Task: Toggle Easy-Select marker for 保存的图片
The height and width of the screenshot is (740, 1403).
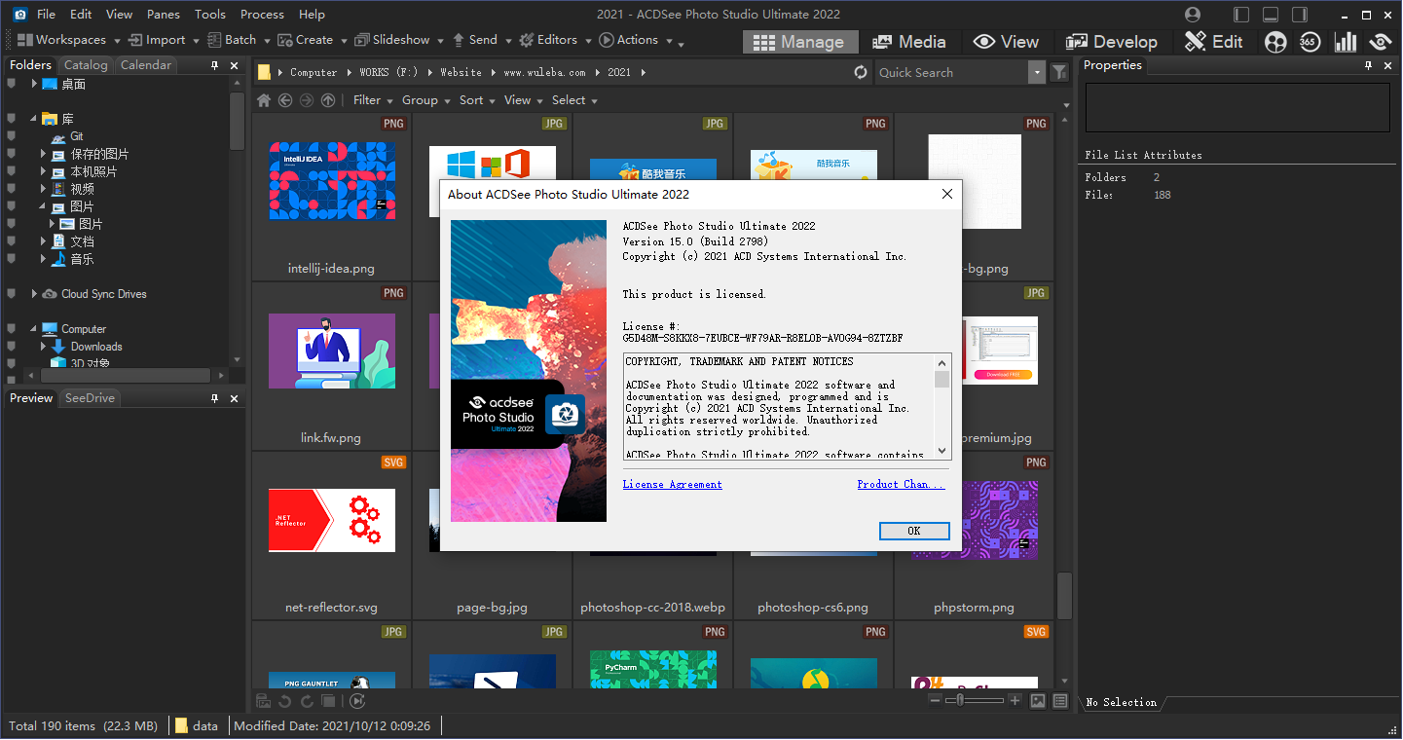Action: (x=12, y=154)
